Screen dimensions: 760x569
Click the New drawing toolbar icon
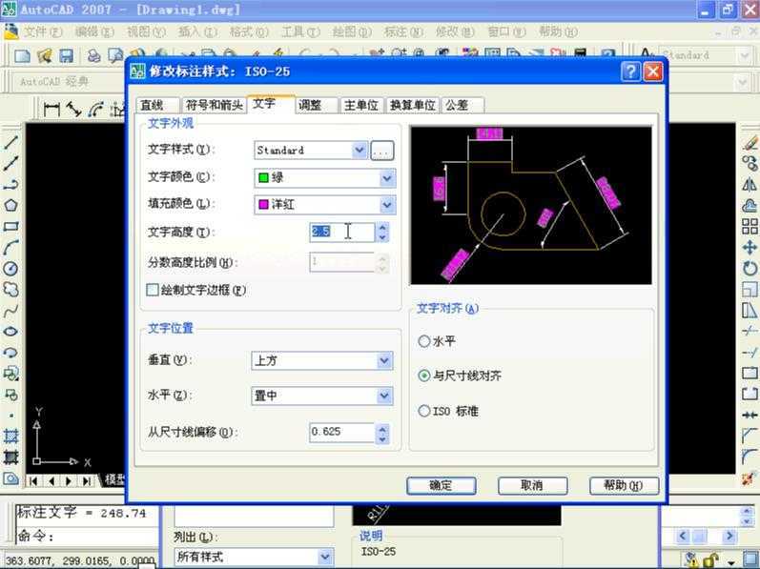(x=22, y=55)
